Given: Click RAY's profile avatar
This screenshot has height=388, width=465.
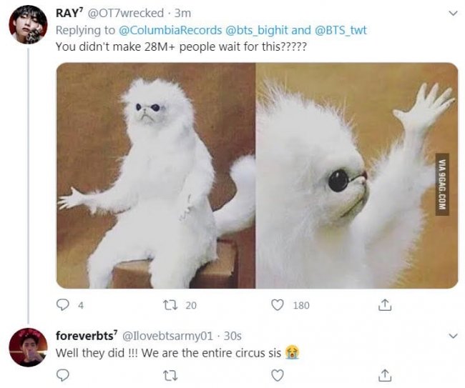Looking at the screenshot, I should [x=28, y=25].
